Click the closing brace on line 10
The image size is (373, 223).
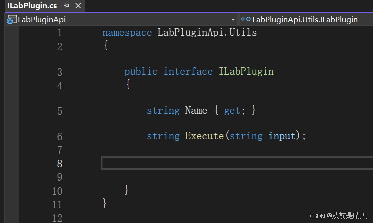tap(126, 190)
